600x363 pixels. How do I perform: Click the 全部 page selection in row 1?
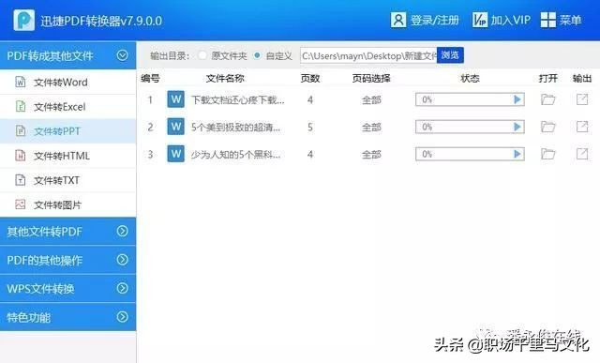371,100
